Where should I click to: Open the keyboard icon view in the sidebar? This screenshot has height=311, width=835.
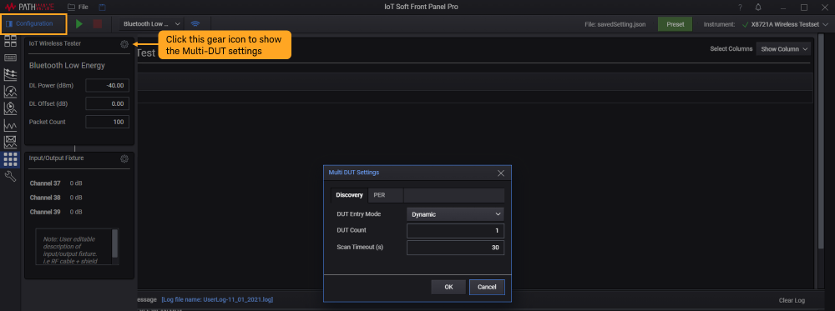[x=10, y=58]
